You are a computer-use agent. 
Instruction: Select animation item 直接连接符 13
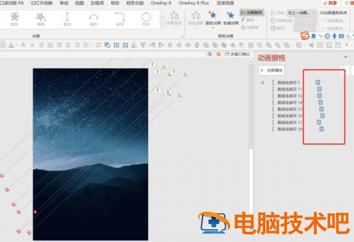point(290,96)
